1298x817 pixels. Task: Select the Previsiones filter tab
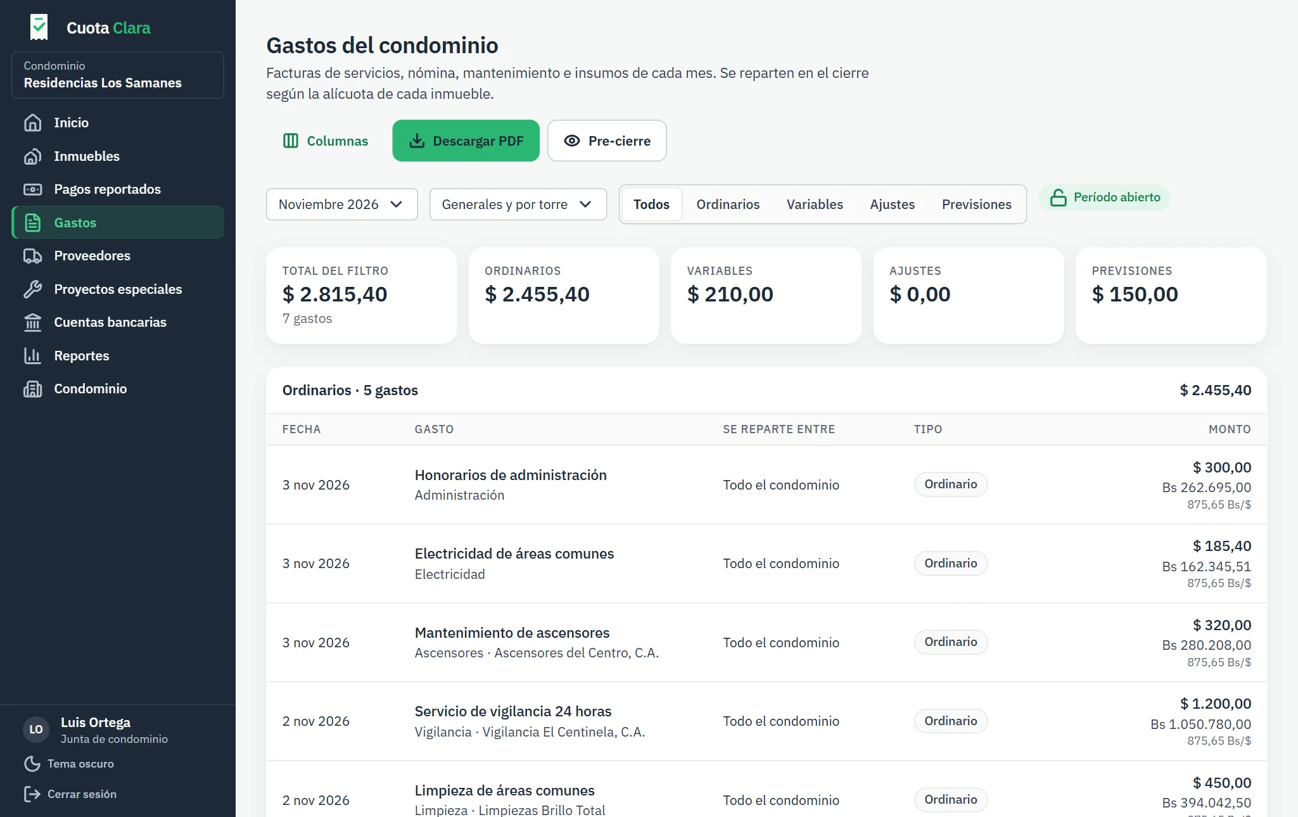[976, 204]
